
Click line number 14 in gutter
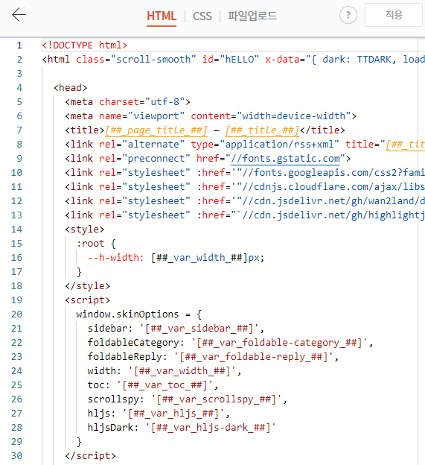pyautogui.click(x=17, y=230)
